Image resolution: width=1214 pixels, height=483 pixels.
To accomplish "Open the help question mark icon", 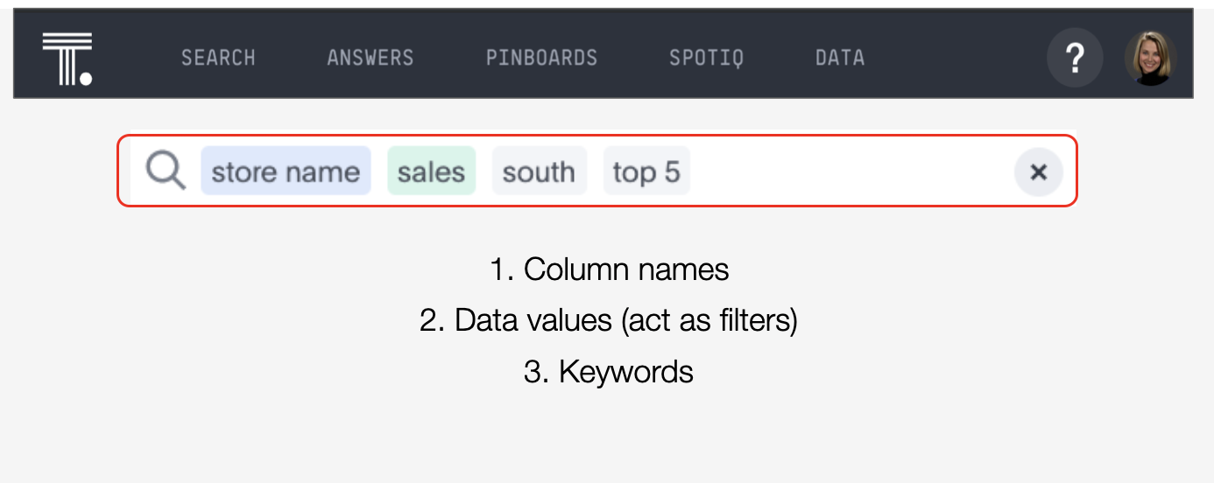I will (1075, 59).
